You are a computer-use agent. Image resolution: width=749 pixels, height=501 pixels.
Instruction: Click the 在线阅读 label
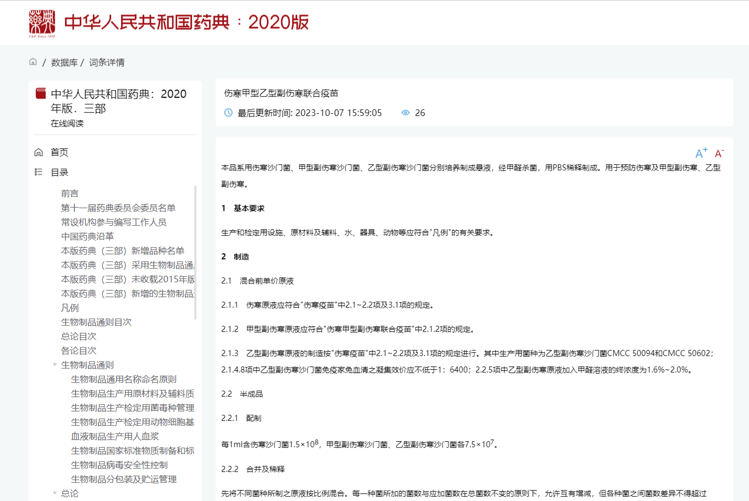(67, 124)
